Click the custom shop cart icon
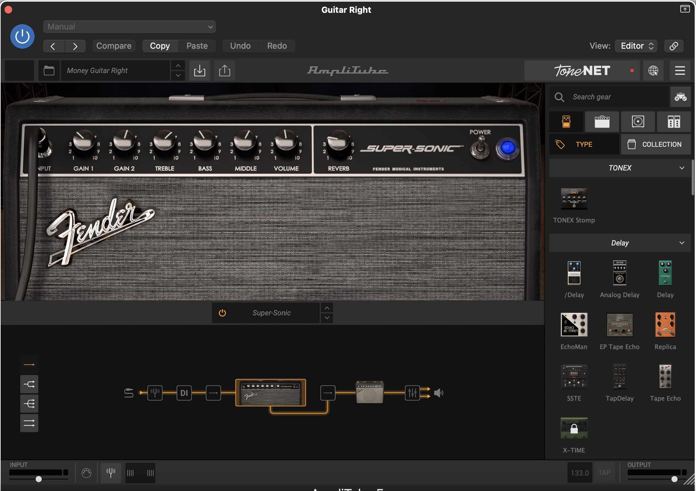Image resolution: width=696 pixels, height=491 pixels. 680,97
